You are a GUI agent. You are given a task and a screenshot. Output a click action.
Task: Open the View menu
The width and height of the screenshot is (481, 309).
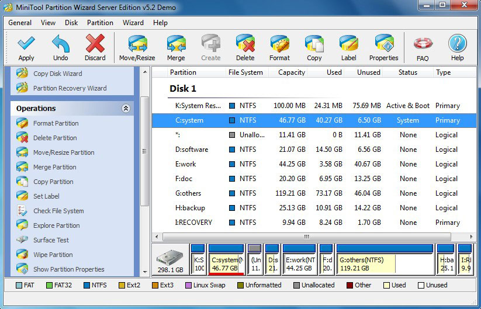48,23
